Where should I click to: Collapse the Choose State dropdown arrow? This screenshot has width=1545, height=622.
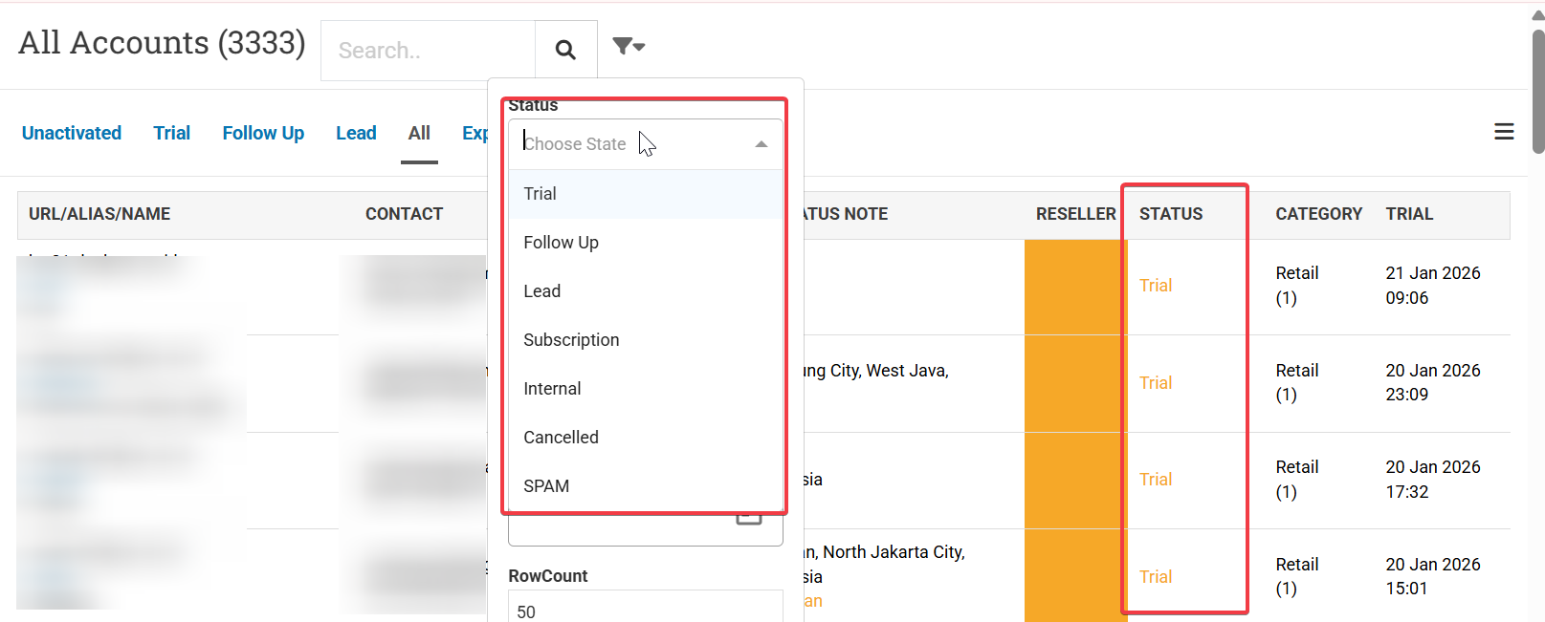click(761, 144)
